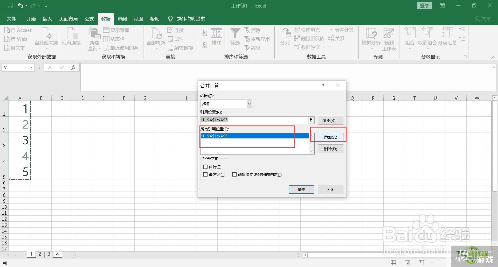Expand From Other Sources (自其他来源) dropdown
This screenshot has width=498, height=267.
coord(46,49)
